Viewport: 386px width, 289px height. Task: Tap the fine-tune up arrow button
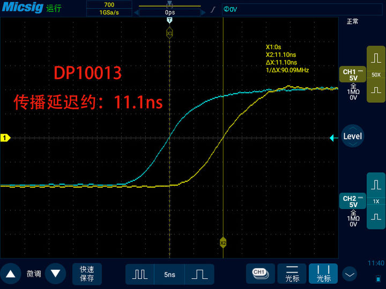[x=10, y=274]
